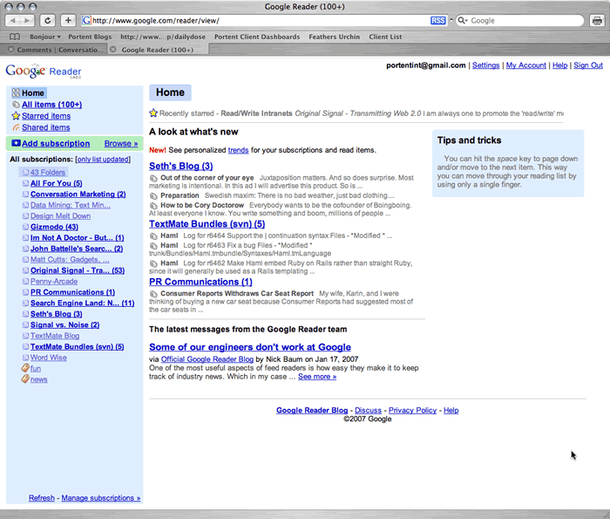Open Feathers Urchin bookmark
This screenshot has width=610, height=519.
pos(334,37)
